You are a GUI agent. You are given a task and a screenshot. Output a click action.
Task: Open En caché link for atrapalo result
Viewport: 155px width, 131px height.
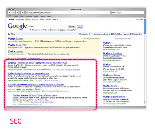tap(38, 80)
